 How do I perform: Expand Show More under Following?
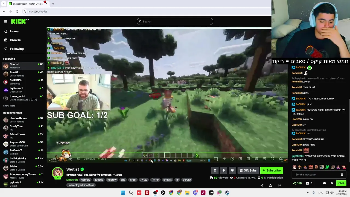coord(9,106)
